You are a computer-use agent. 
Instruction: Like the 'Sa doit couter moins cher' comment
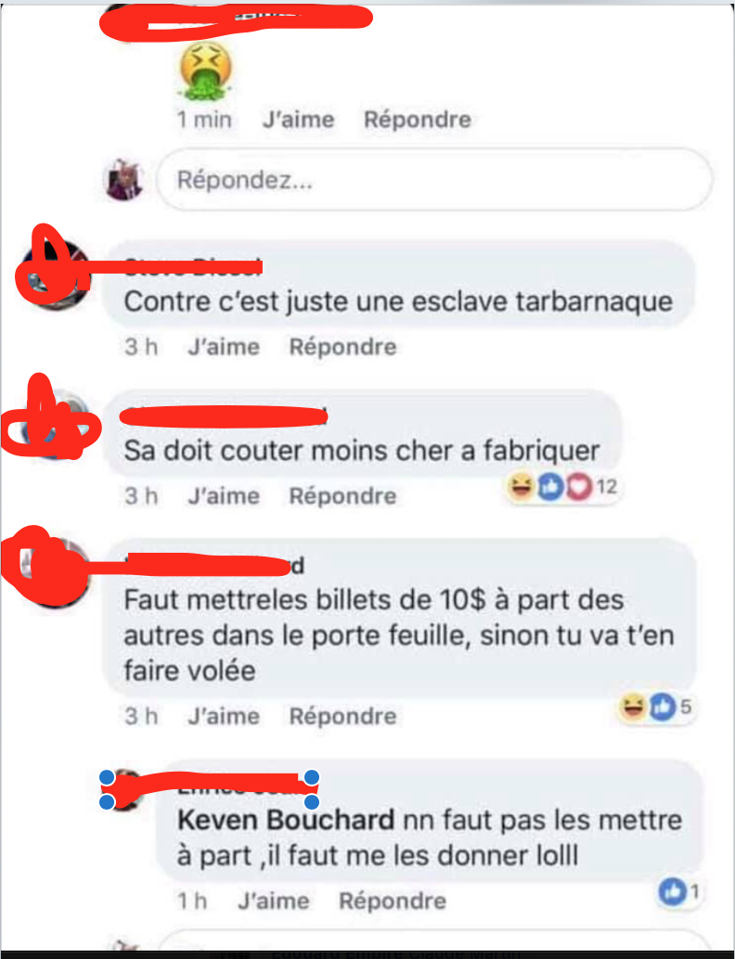[224, 495]
